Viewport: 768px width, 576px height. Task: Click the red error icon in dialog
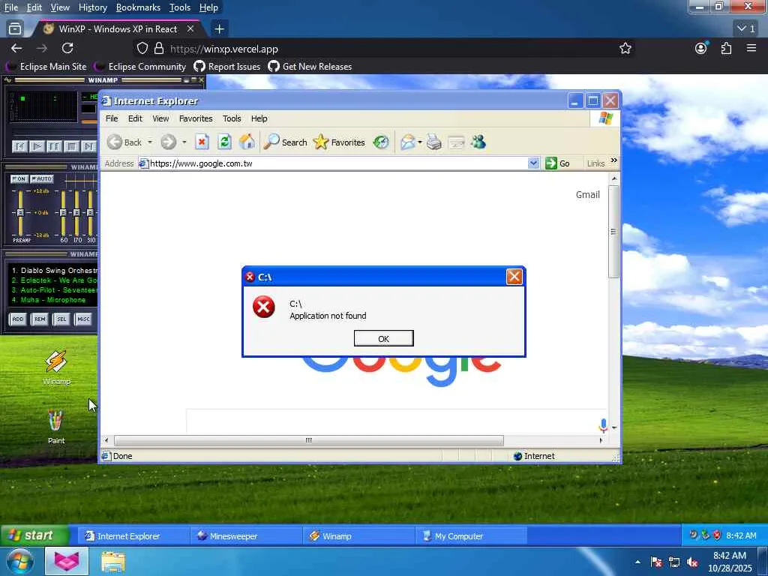(263, 307)
